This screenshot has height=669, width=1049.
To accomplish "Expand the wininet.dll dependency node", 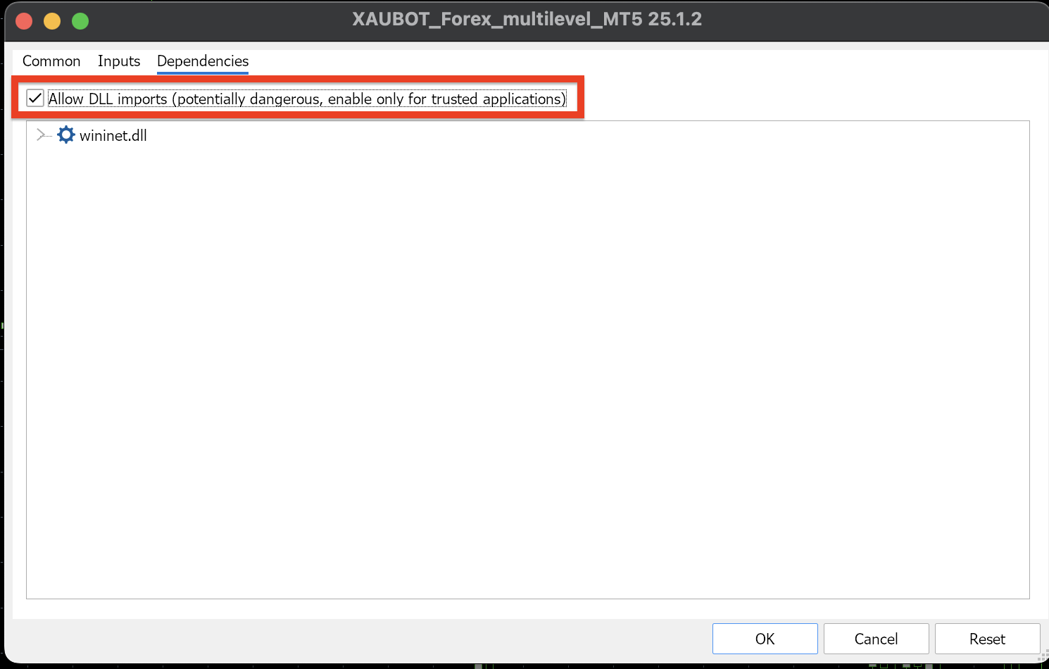I will pyautogui.click(x=40, y=135).
